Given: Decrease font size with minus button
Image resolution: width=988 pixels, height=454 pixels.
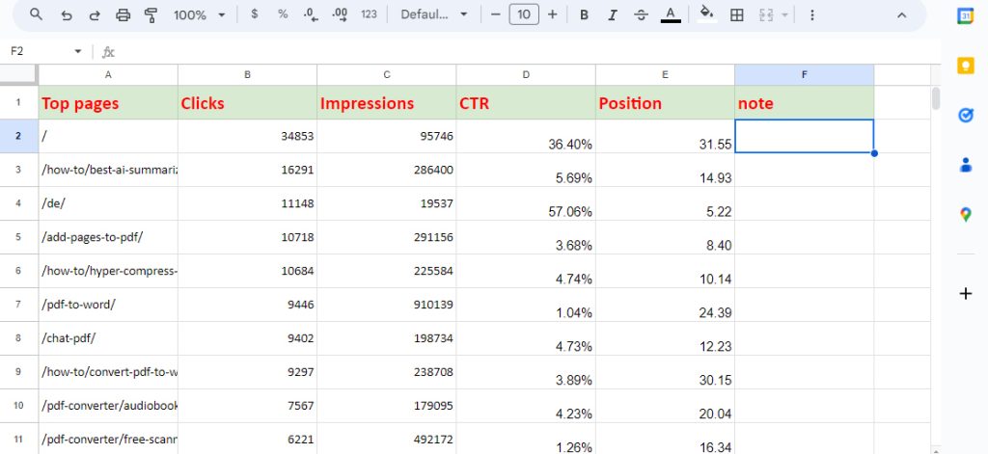Looking at the screenshot, I should (x=495, y=14).
